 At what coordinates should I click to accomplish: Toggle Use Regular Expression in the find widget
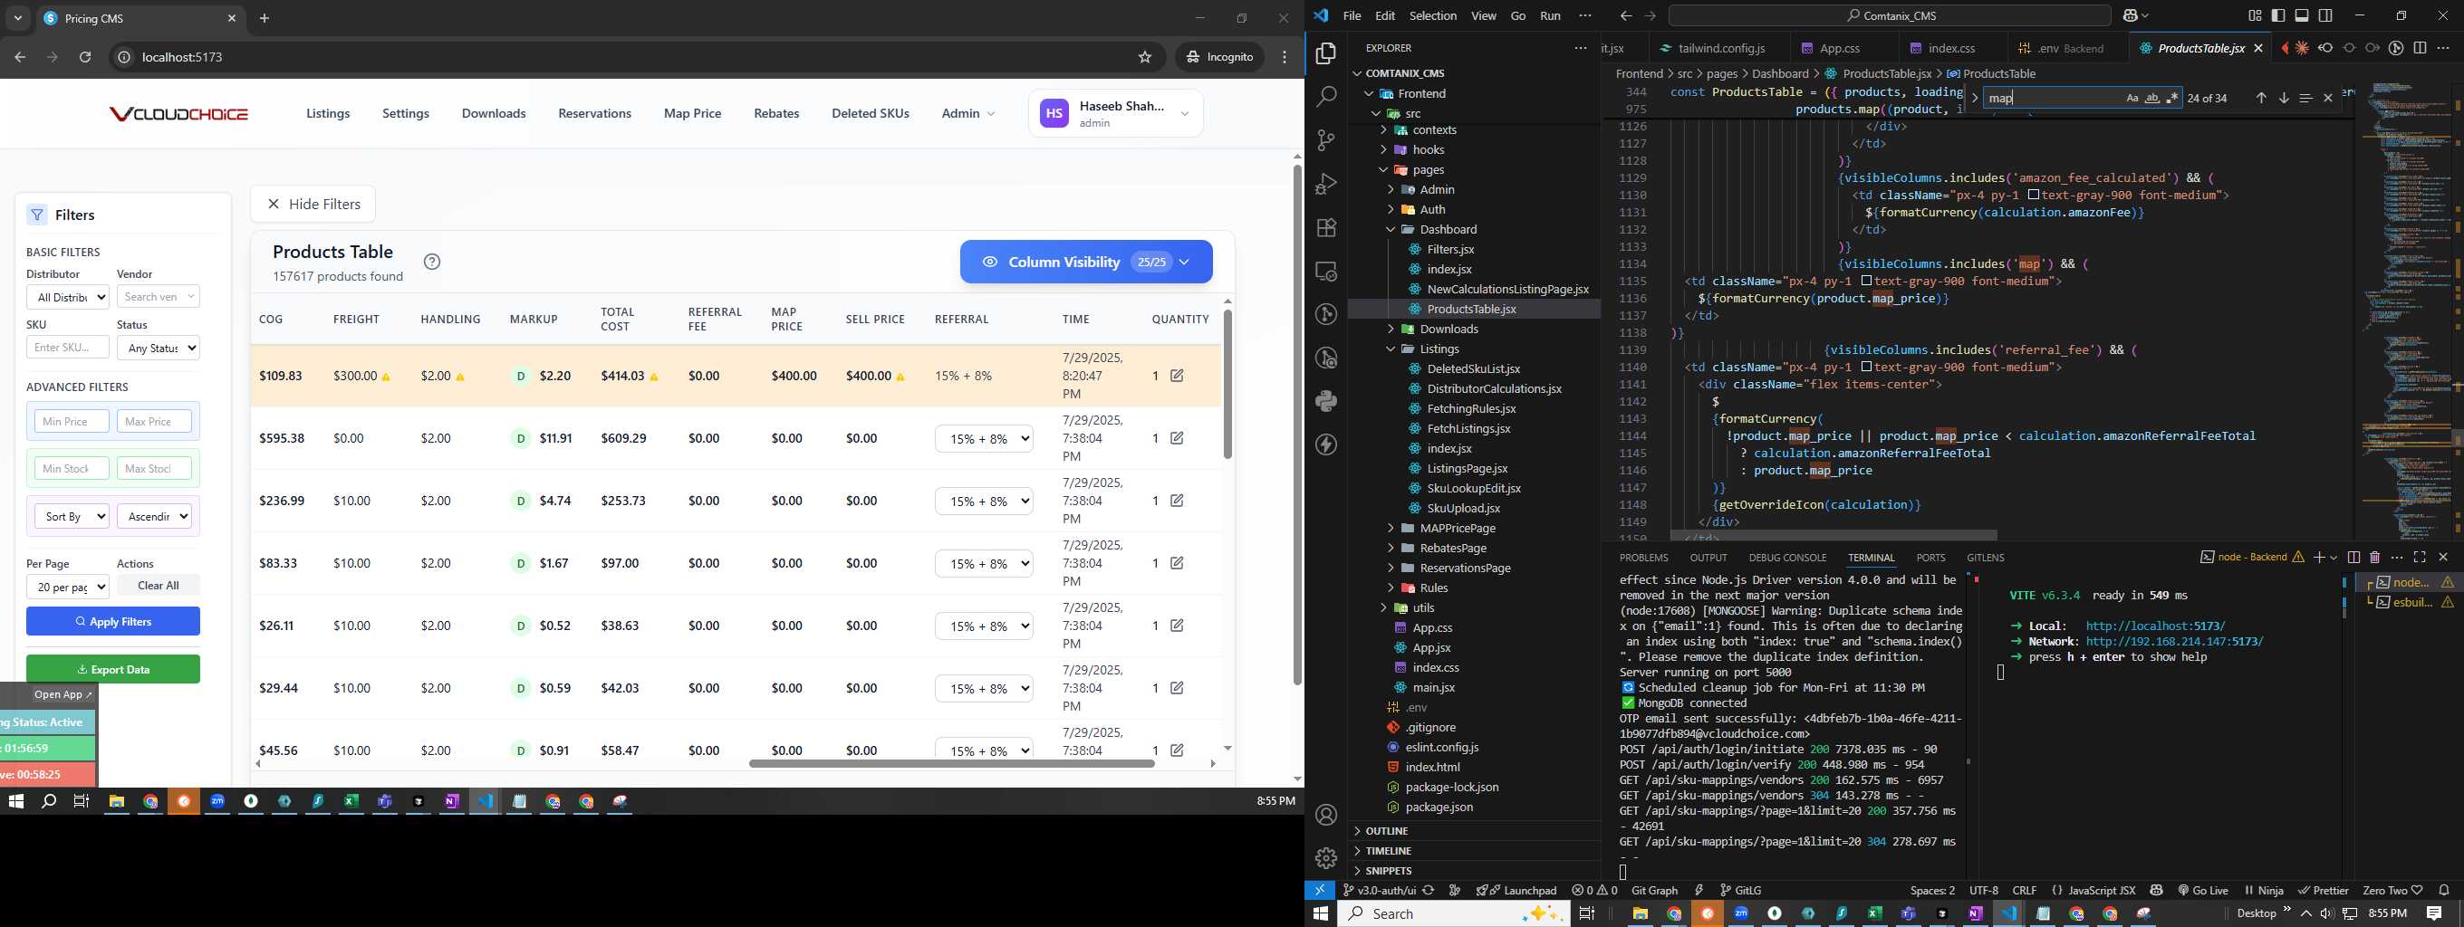2172,98
